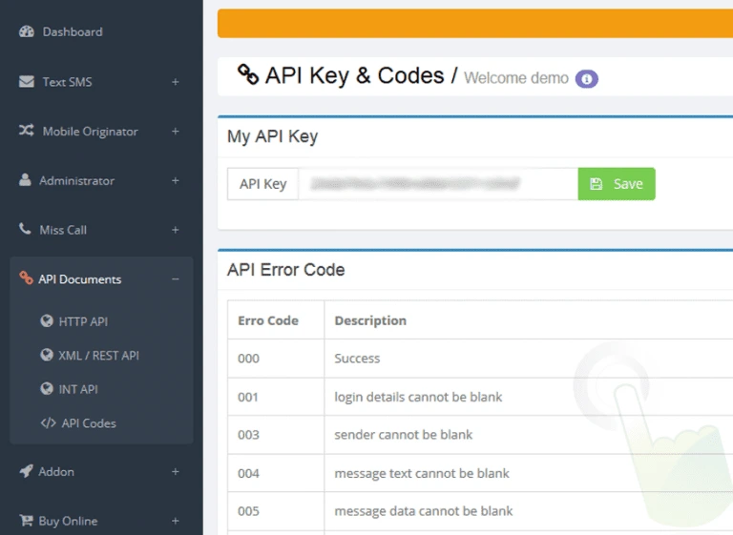Expand the Text SMS menu plus sign
Screen dimensions: 733x535
pos(175,82)
